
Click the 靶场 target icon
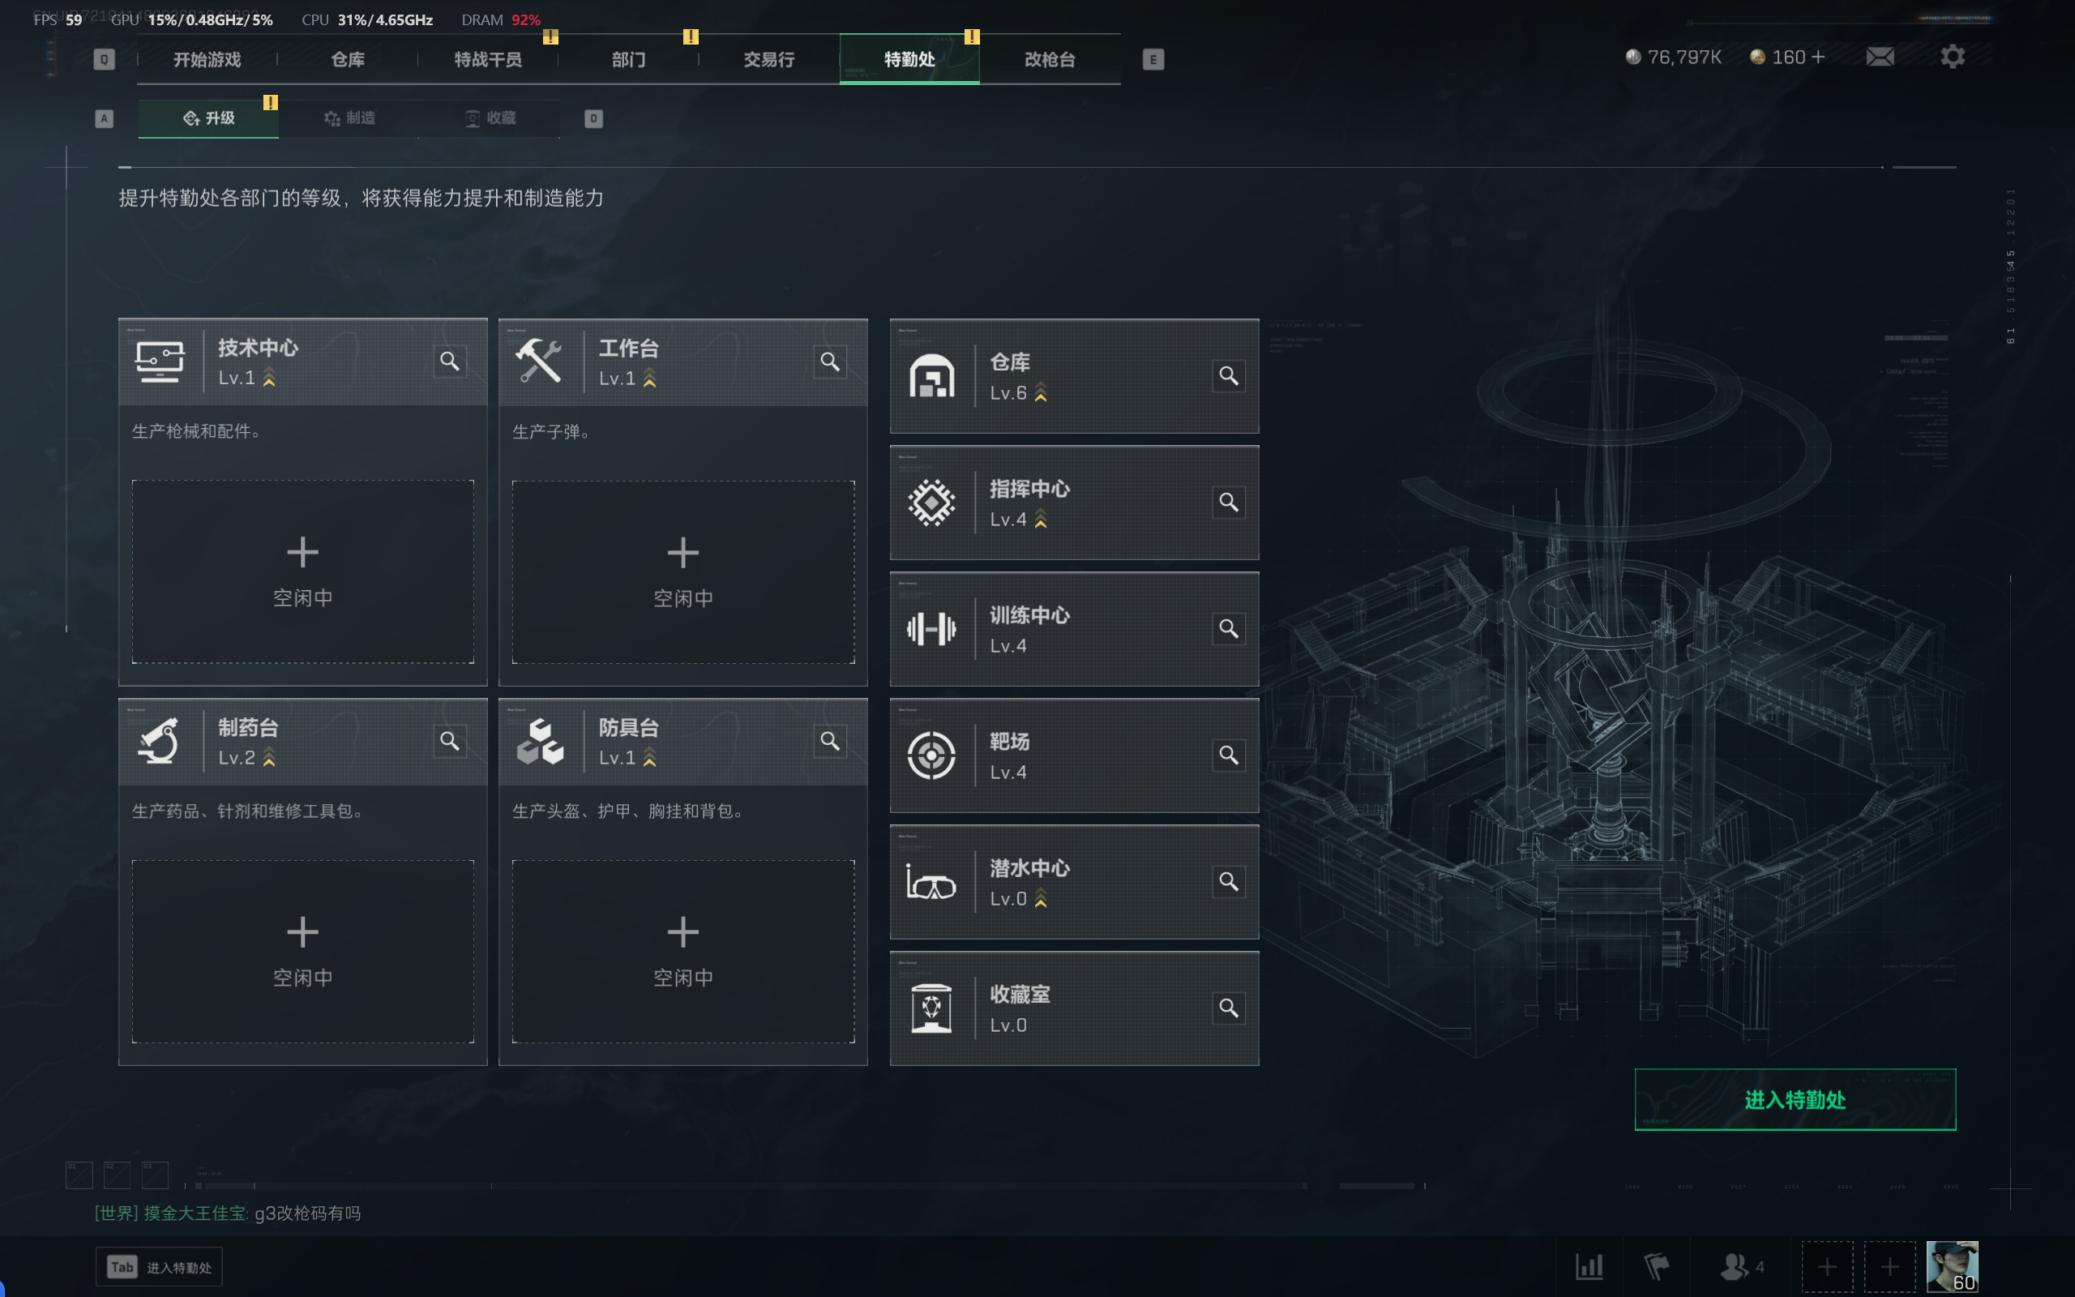click(x=931, y=756)
